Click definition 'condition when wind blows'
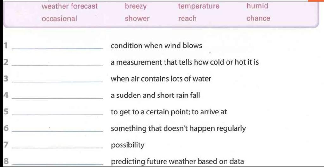Viewport: 324px width, 167px height. [x=156, y=46]
